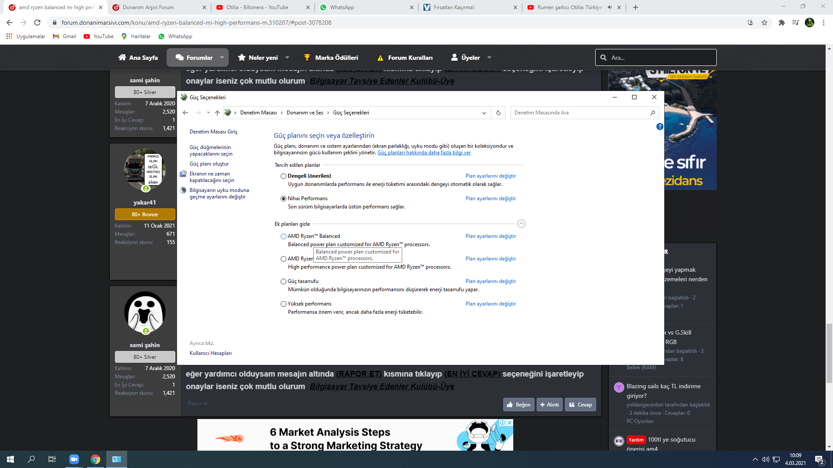The height and width of the screenshot is (468, 833).
Task: Click the back arrow in Güç Seçenekleri window
Action: pyautogui.click(x=185, y=113)
